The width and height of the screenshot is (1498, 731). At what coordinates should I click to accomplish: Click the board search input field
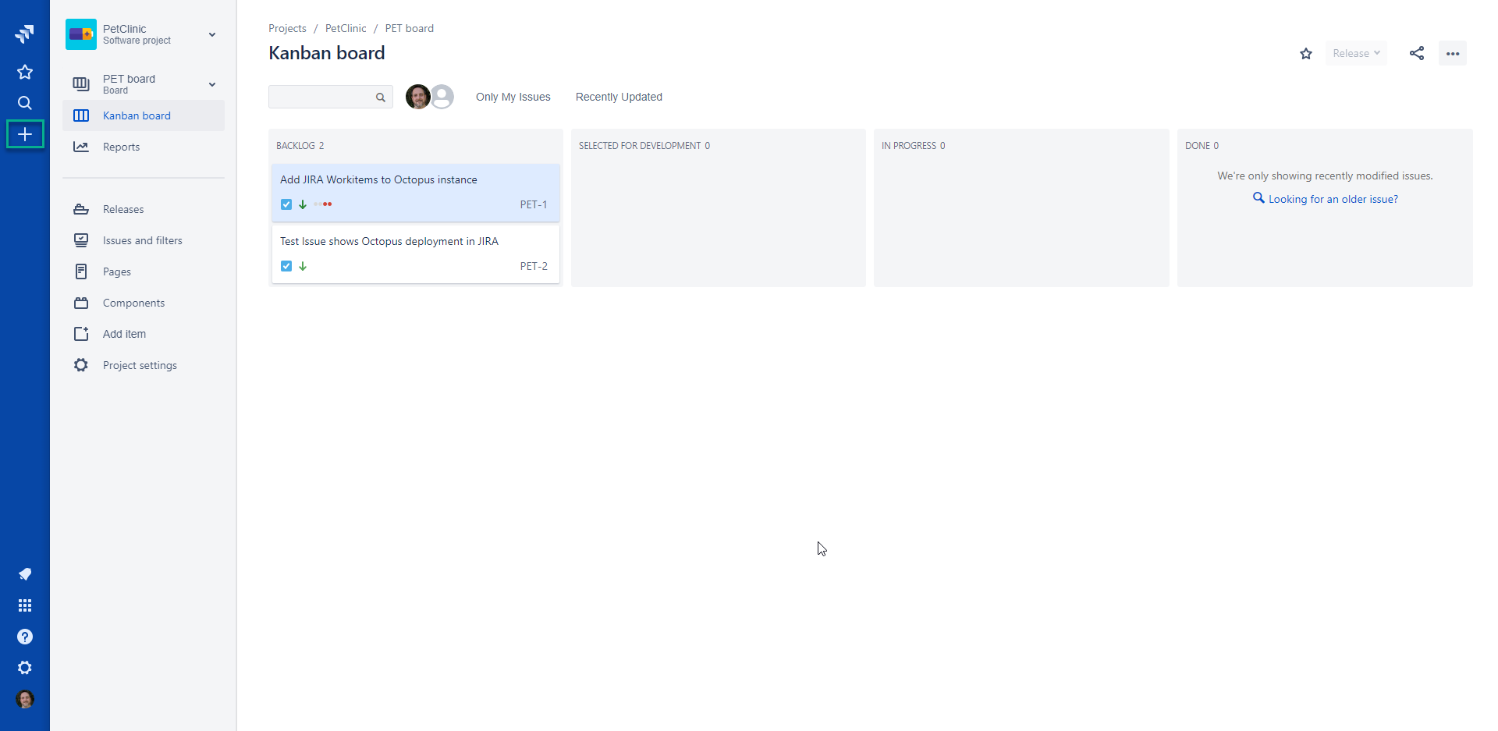tap(321, 97)
